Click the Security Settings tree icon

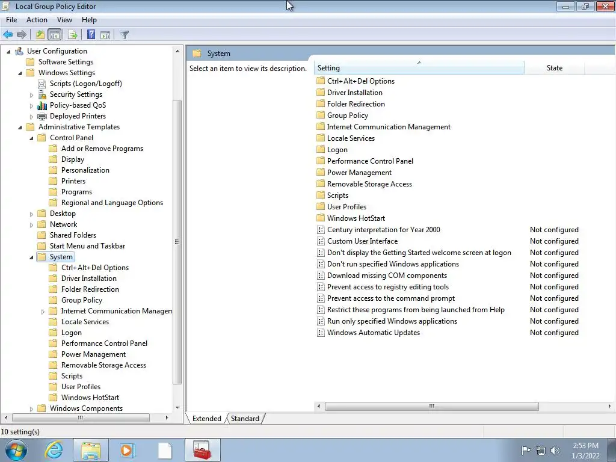42,94
